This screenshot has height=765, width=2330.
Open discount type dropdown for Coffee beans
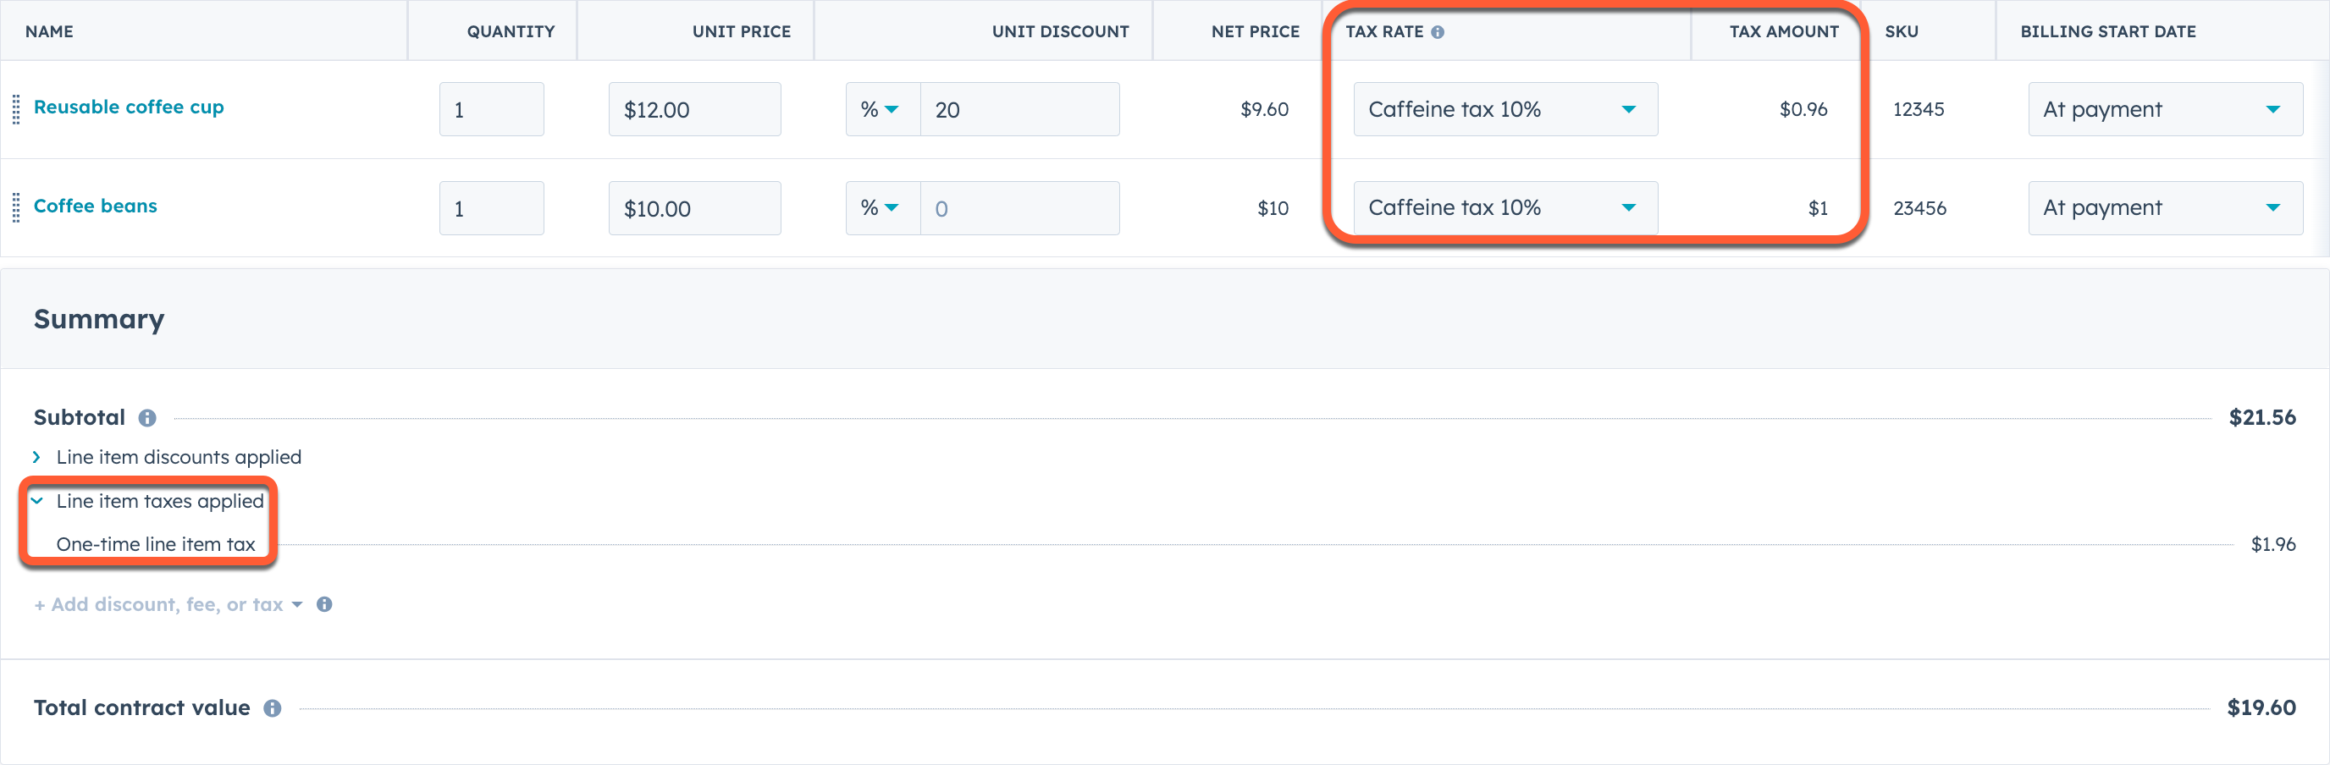[x=882, y=208]
